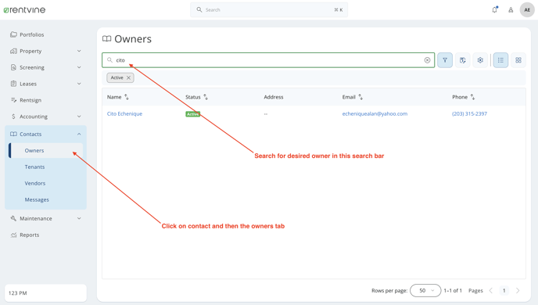Remove the Active filter chip

(x=129, y=78)
